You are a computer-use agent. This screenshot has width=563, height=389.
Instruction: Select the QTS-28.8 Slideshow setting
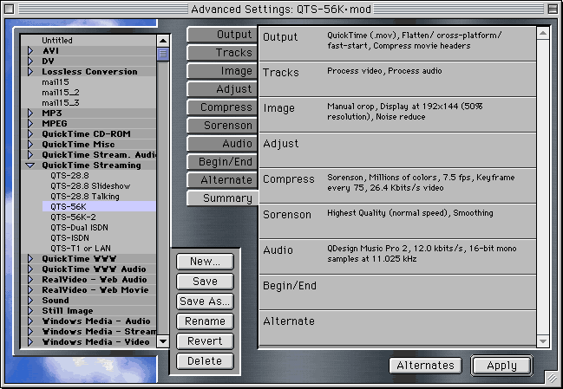coord(88,186)
